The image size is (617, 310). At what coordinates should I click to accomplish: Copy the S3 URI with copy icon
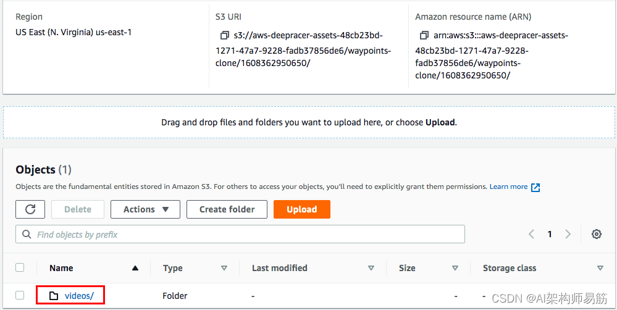pos(224,35)
